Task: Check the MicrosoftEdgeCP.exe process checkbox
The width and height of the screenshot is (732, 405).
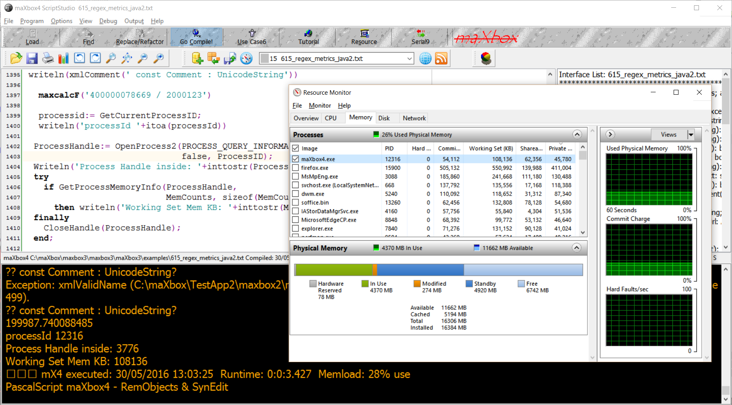Action: tap(296, 220)
